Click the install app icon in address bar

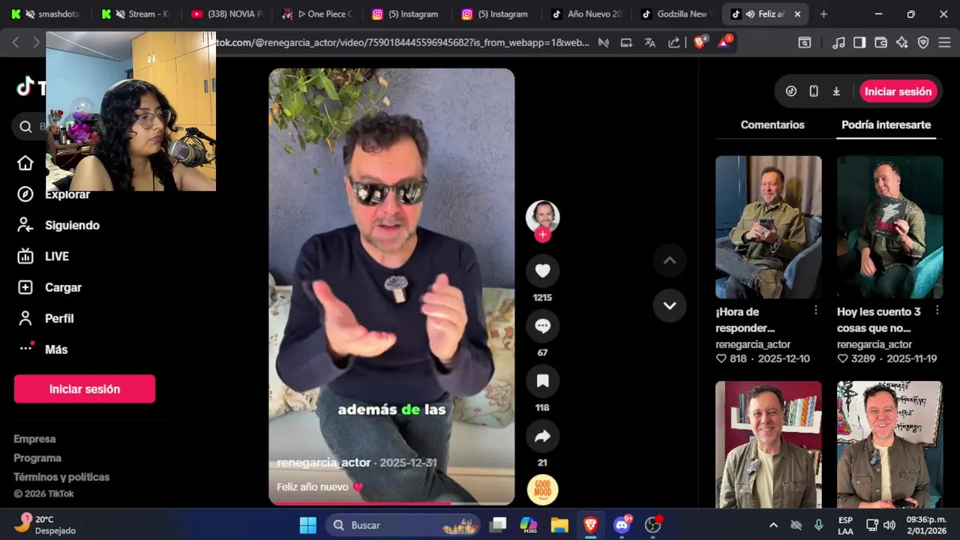pos(626,43)
